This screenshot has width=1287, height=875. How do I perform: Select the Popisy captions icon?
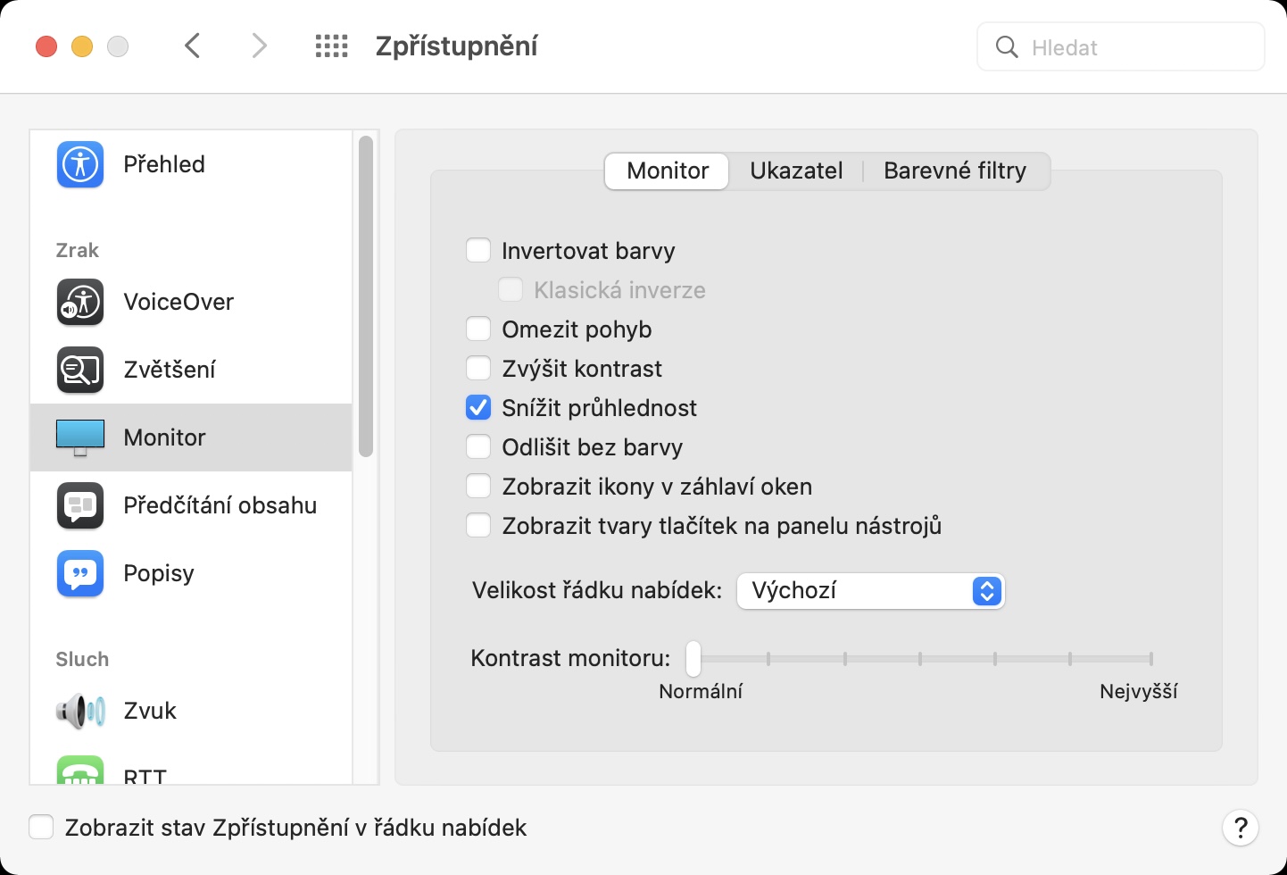[80, 573]
